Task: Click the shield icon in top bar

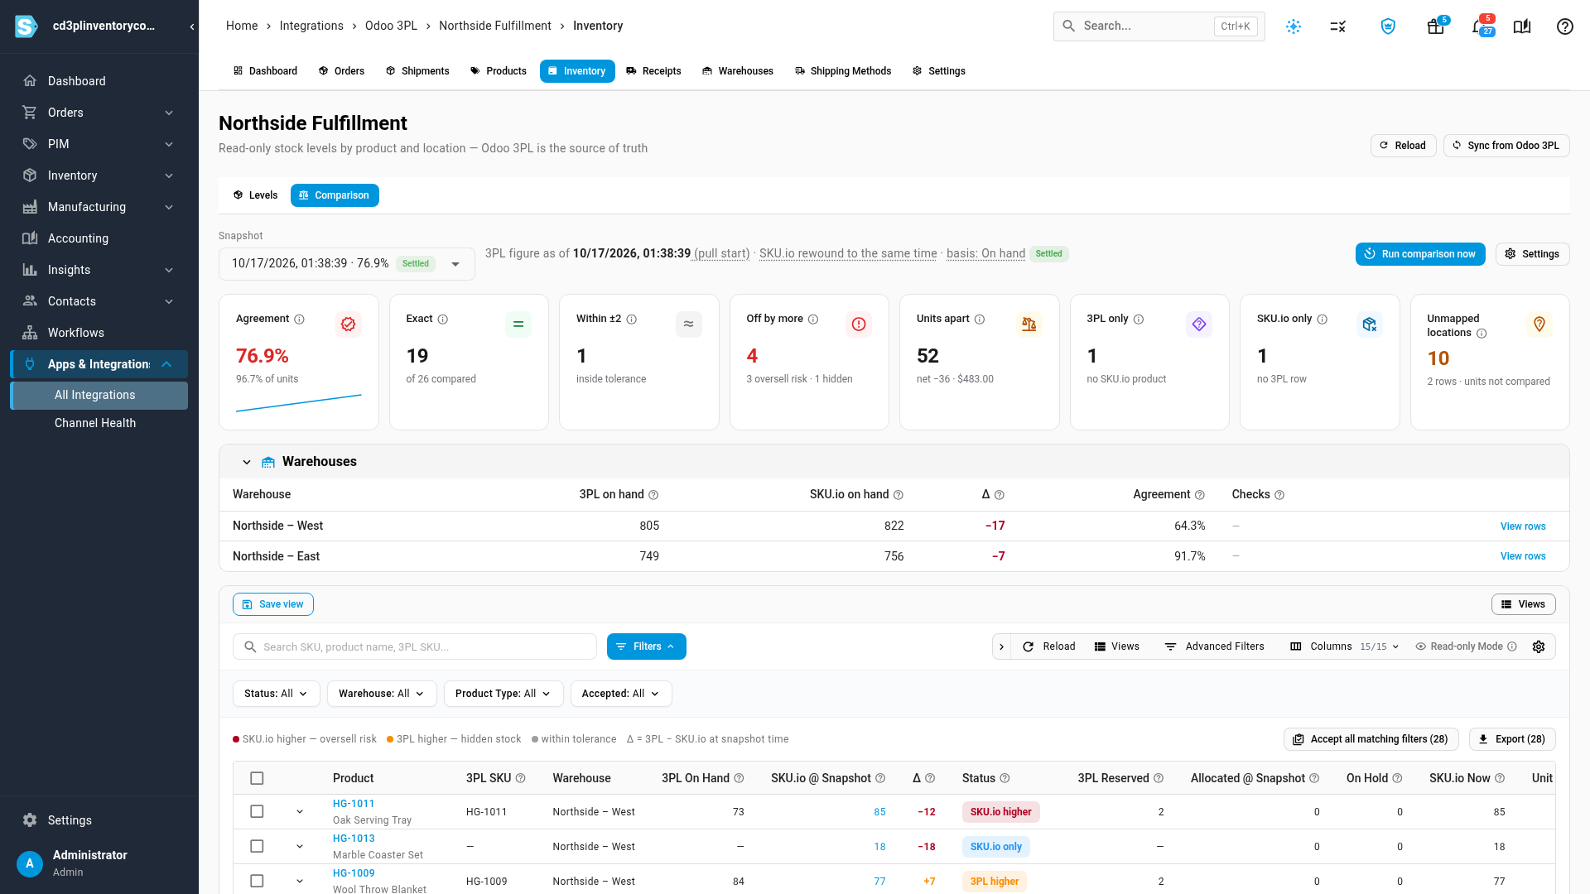Action: click(1388, 26)
